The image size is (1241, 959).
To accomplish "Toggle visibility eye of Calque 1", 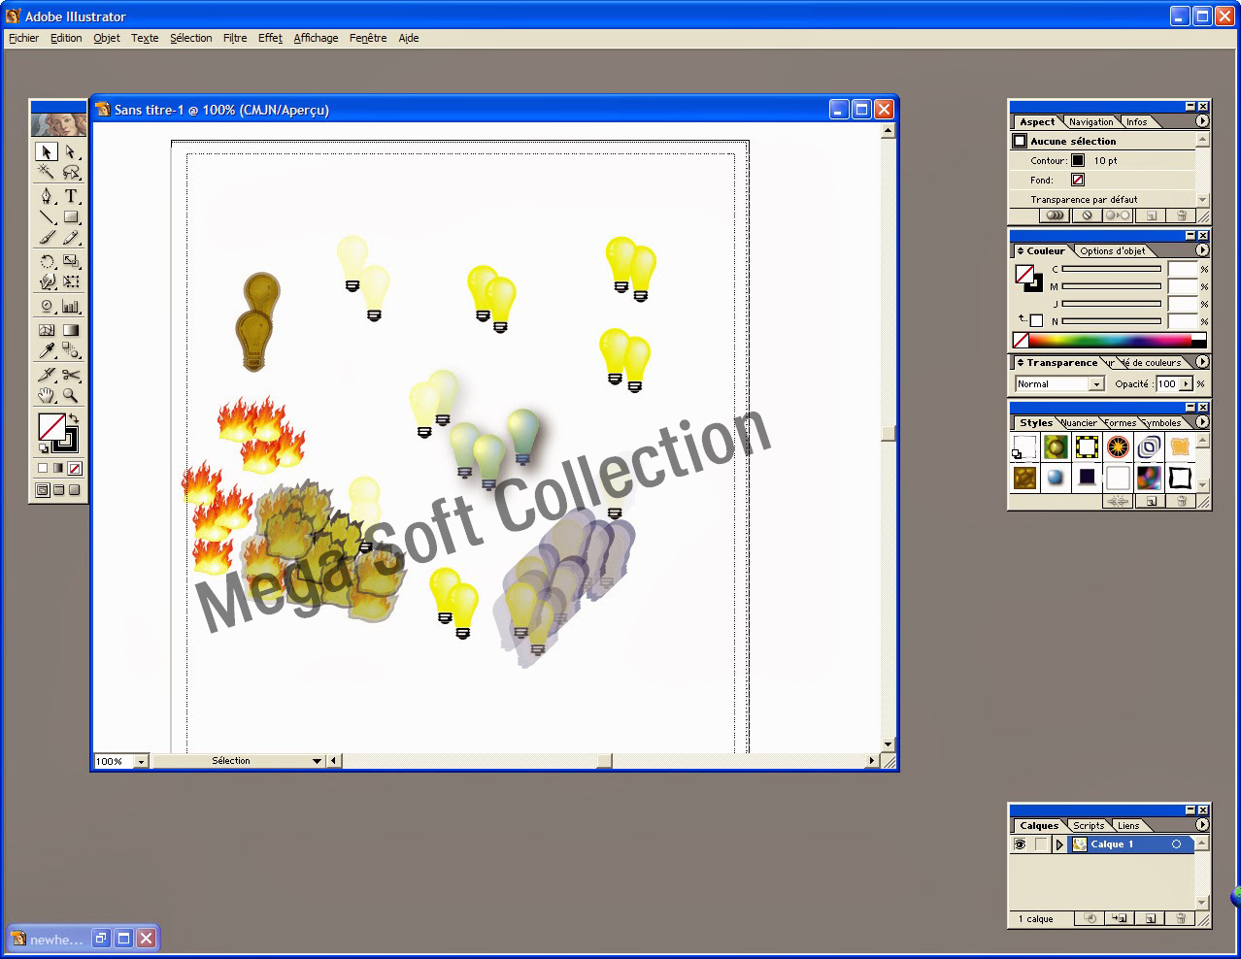I will pos(1020,844).
